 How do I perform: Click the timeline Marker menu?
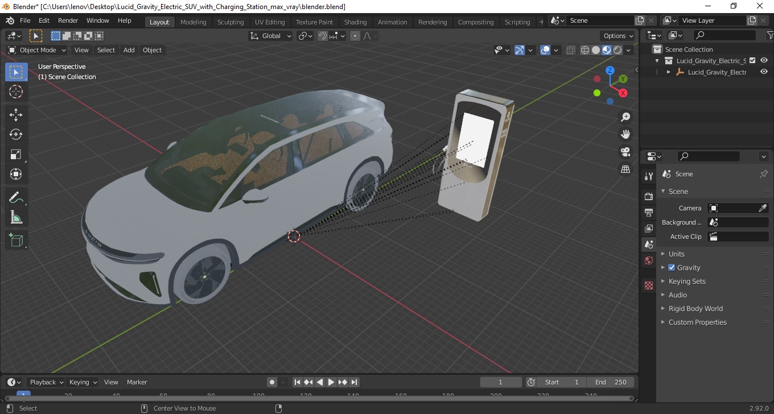coord(137,382)
